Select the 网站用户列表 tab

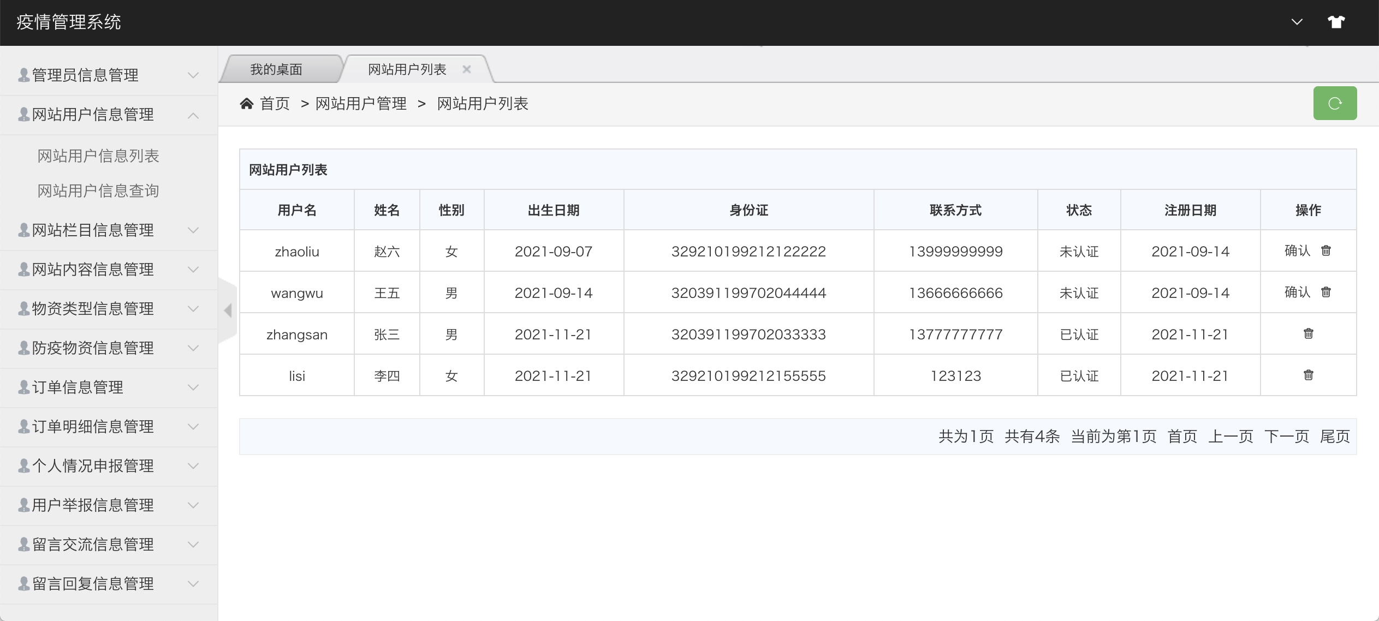[x=407, y=69]
